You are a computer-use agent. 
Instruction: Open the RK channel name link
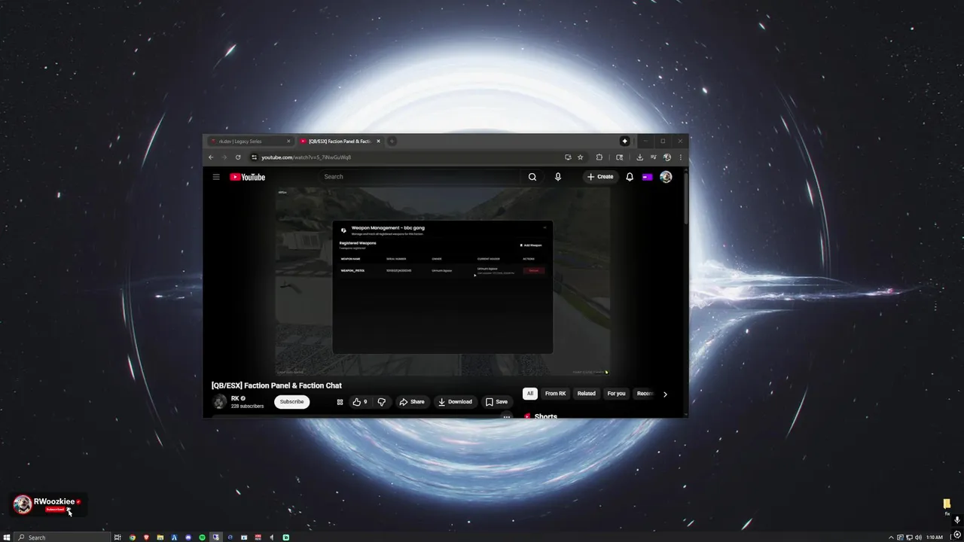tap(235, 398)
